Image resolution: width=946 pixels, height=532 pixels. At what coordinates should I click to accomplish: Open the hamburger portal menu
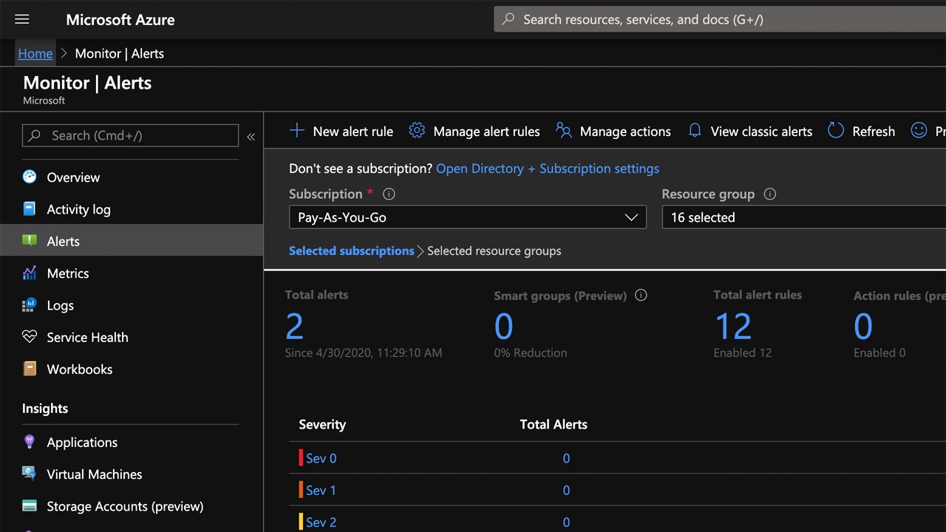[22, 19]
